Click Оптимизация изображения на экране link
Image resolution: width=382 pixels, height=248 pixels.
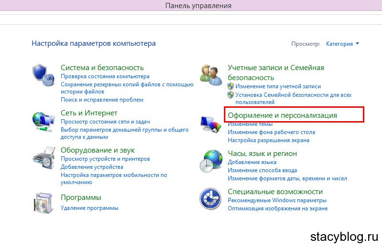[278, 208]
